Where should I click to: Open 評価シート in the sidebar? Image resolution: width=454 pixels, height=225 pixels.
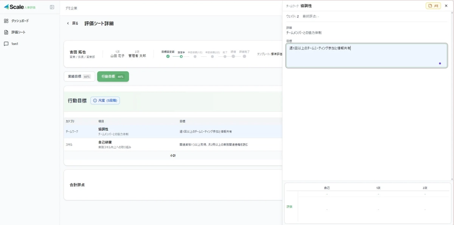[18, 32]
